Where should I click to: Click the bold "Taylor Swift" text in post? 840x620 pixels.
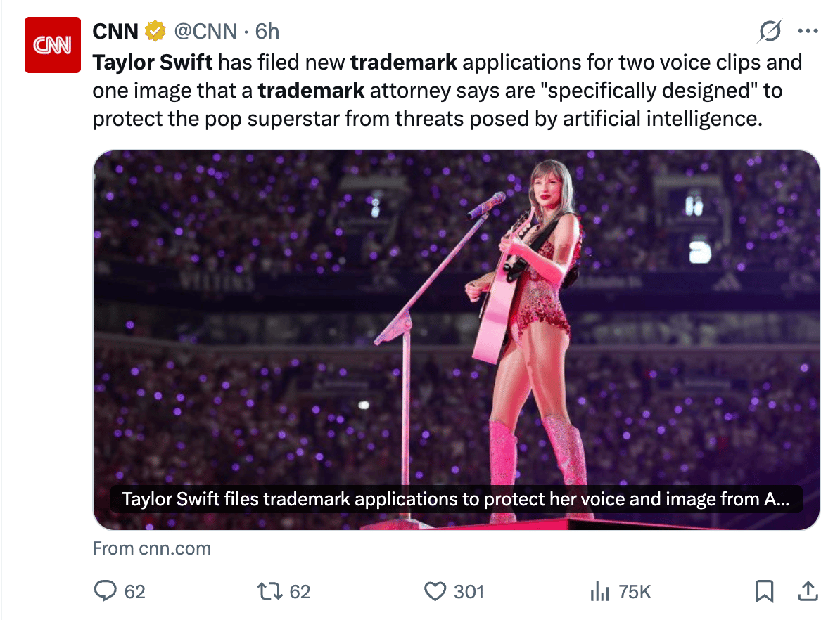click(x=153, y=63)
